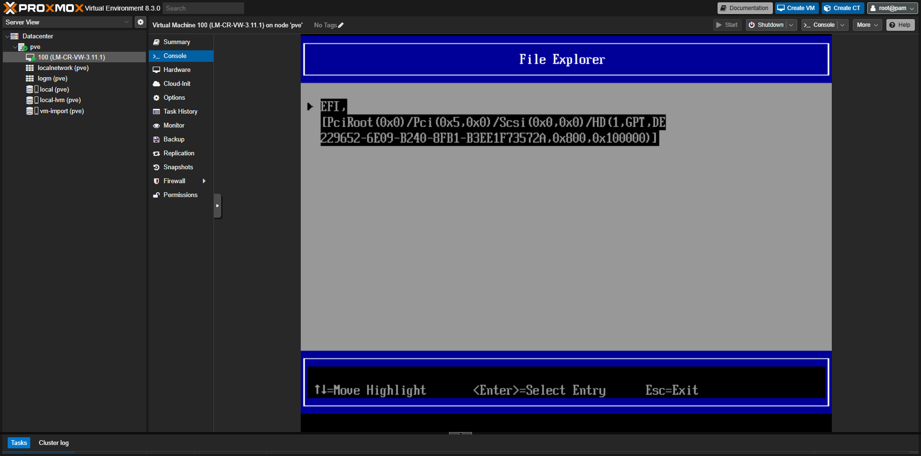The width and height of the screenshot is (921, 456).
Task: Click inside the Search input field
Action: coord(203,8)
